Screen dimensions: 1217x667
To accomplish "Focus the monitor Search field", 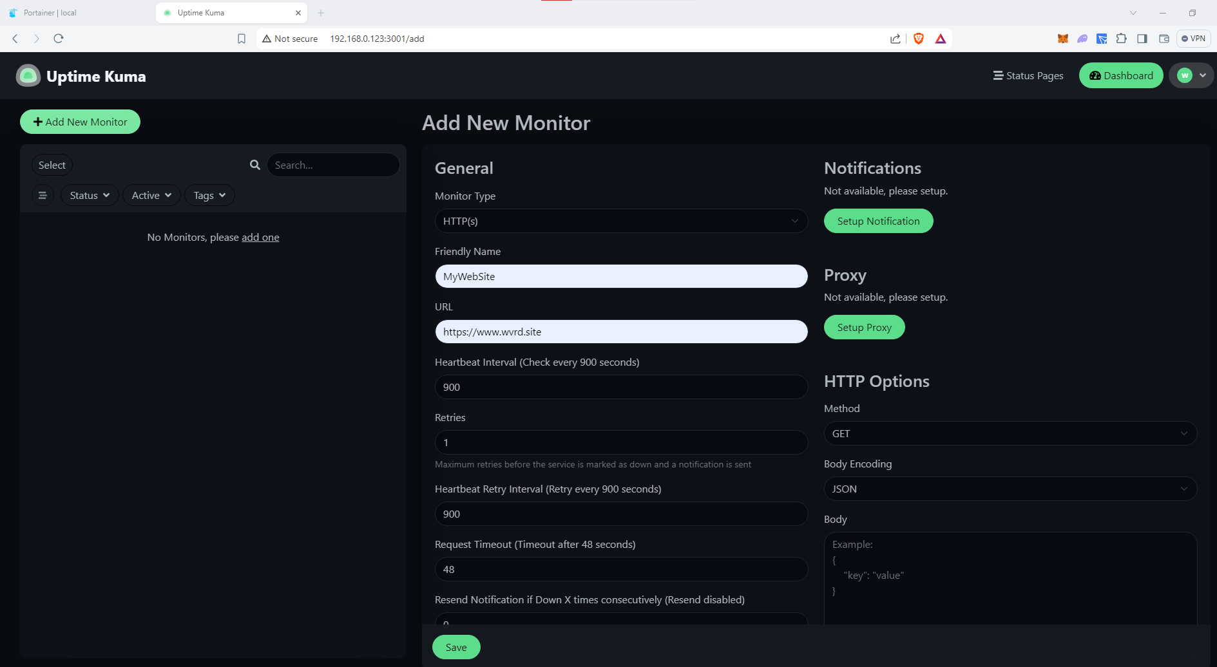I will click(x=333, y=165).
